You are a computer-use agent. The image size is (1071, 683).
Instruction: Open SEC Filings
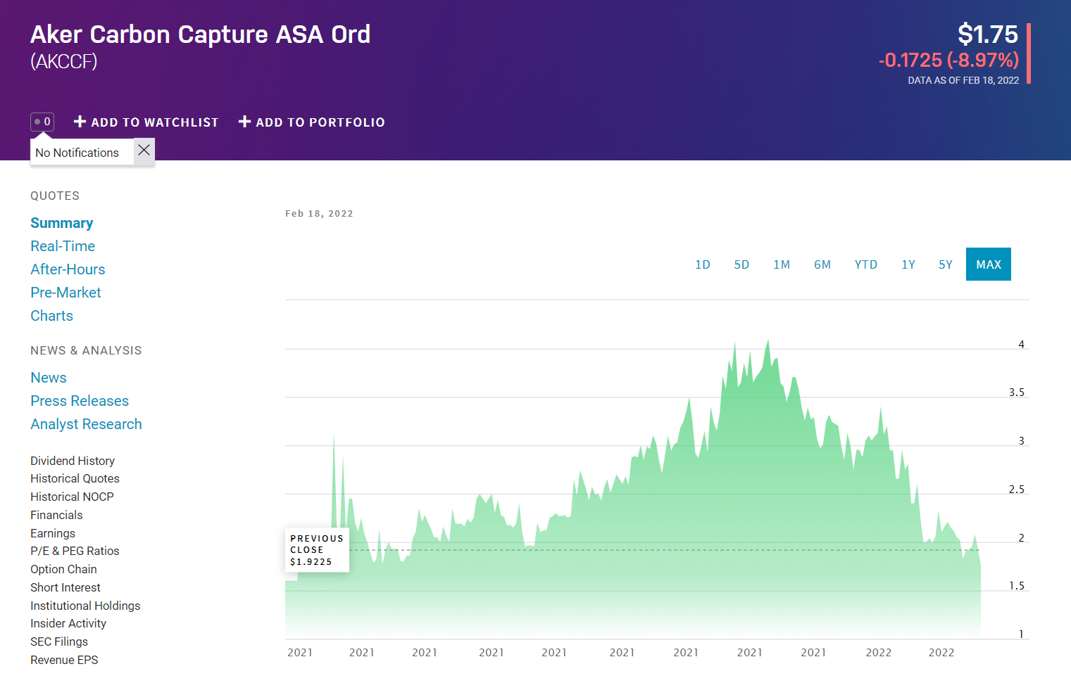[x=59, y=641]
